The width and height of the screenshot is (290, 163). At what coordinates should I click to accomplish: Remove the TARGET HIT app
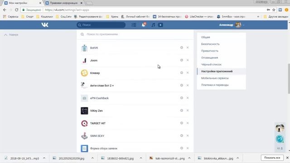pos(188,123)
